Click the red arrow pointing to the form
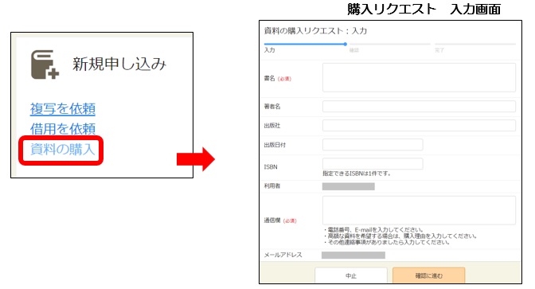 tap(196, 159)
